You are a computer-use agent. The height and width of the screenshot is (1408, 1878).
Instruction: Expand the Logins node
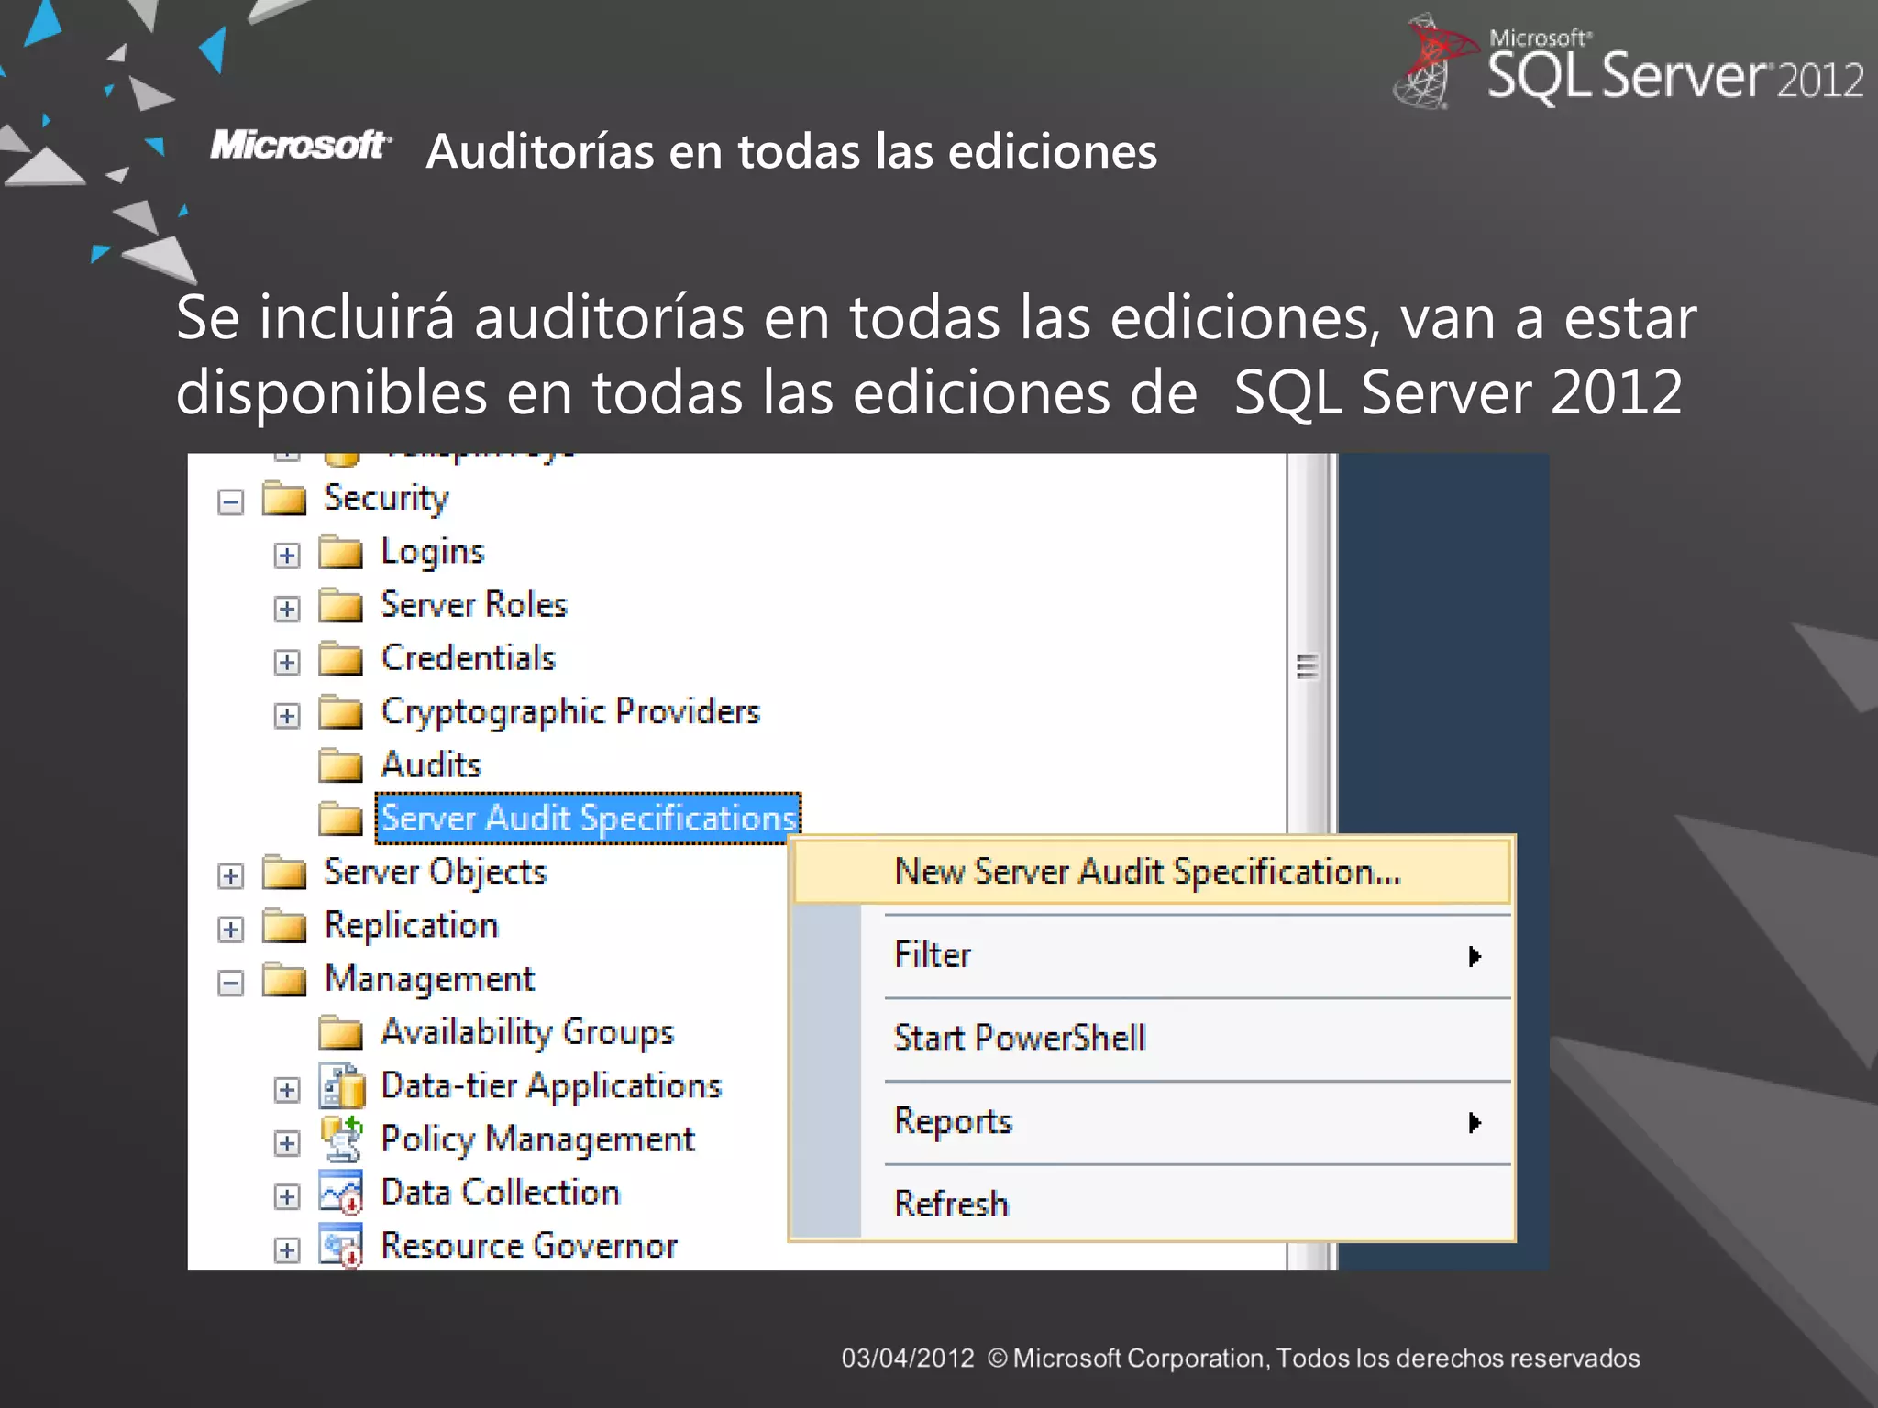tap(287, 555)
